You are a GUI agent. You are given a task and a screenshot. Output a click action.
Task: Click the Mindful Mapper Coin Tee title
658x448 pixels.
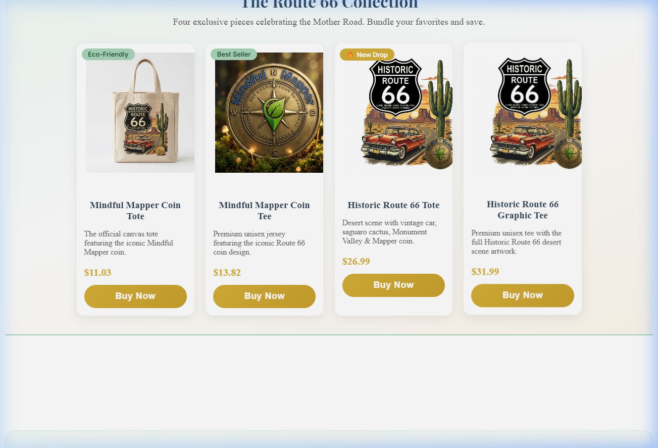tap(264, 211)
